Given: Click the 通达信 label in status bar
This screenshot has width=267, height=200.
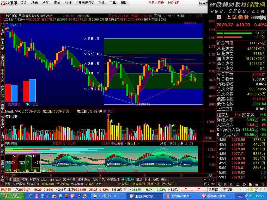Looking at the screenshot, I should point(6,190).
